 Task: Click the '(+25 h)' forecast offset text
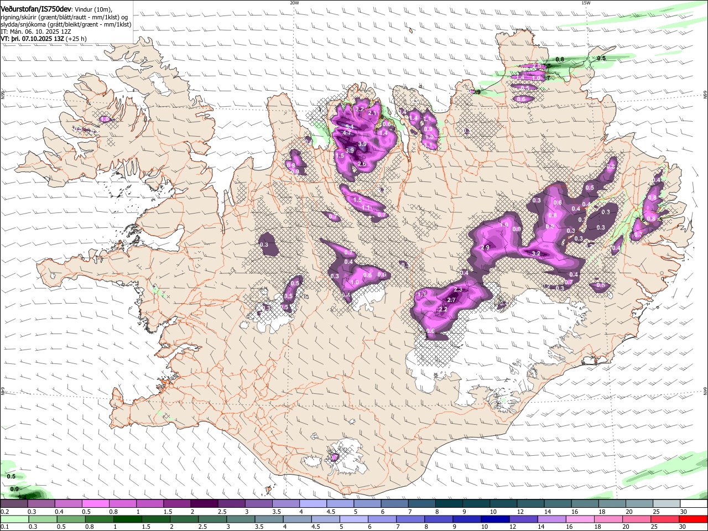tap(76, 39)
